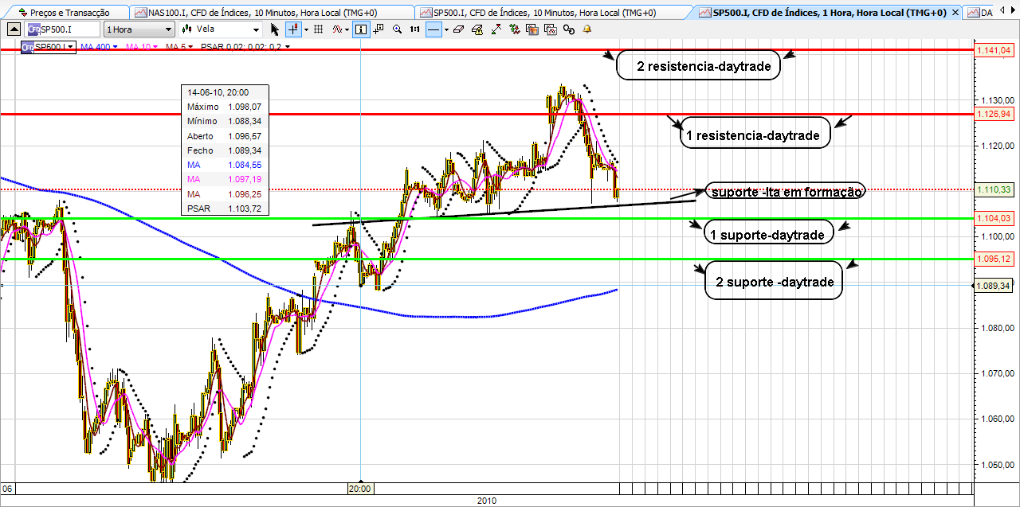This screenshot has width=1020, height=507.
Task: Click the chart template window icon
Action: click(x=551, y=29)
